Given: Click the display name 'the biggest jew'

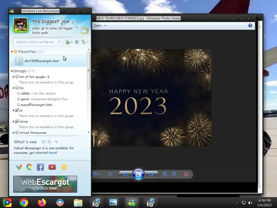Looking at the screenshot, I should tap(51, 21).
